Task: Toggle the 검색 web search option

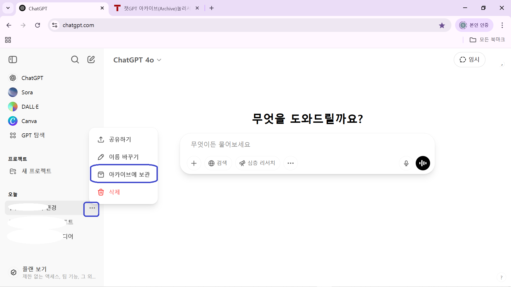Action: [218, 163]
